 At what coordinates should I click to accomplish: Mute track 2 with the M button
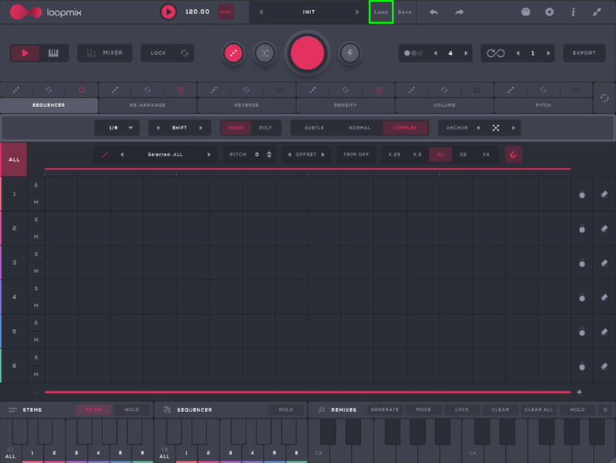coord(36,237)
